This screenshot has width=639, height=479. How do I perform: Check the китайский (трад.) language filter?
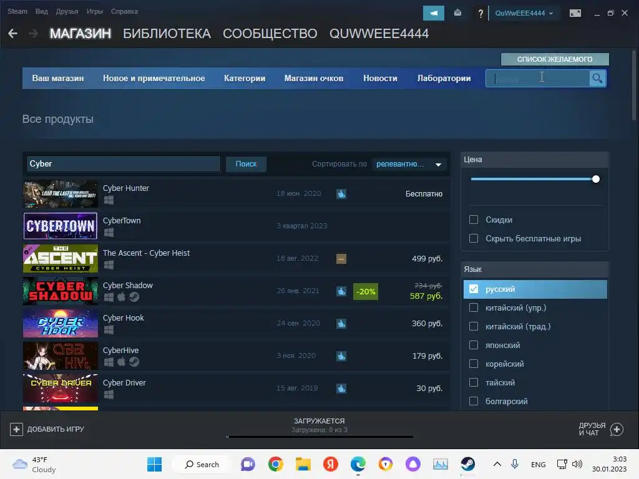[474, 326]
